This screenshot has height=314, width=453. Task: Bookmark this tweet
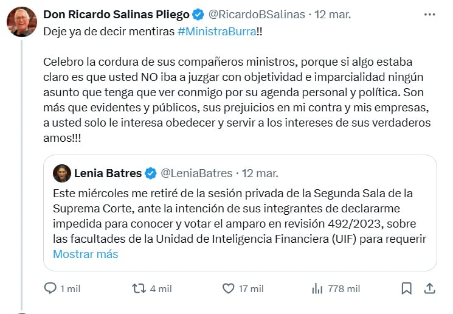tap(406, 288)
